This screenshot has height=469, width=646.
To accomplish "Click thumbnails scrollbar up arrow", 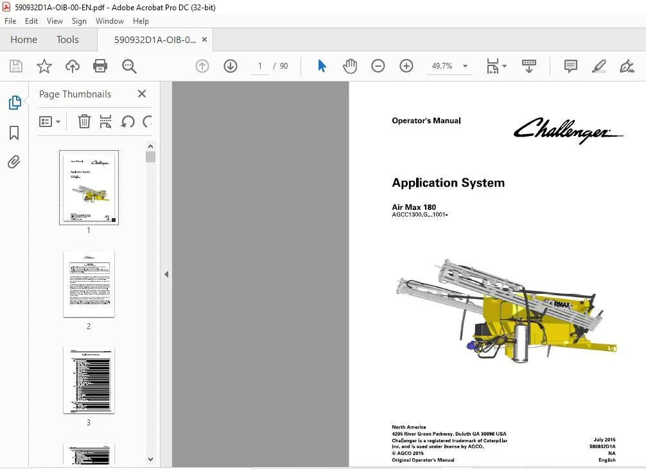I will [150, 146].
